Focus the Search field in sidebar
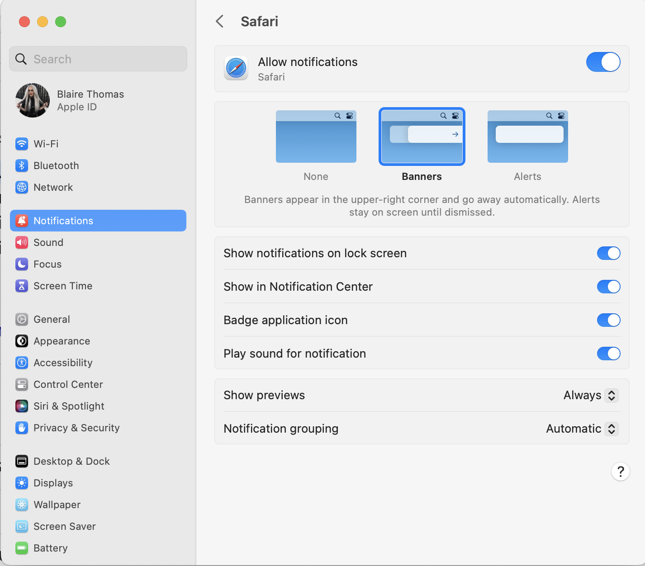 click(98, 59)
